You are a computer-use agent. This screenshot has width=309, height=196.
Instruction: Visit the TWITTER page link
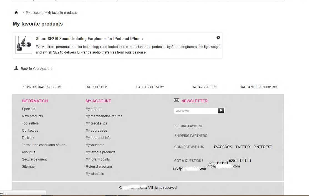pyautogui.click(x=243, y=147)
